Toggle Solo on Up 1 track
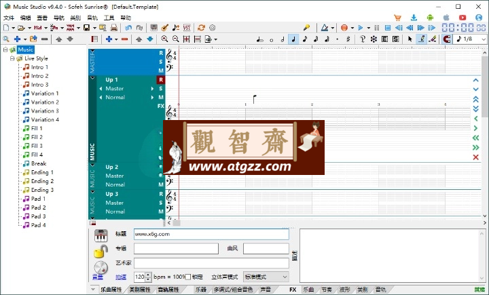Image resolution: width=489 pixels, height=295 pixels. 160,88
